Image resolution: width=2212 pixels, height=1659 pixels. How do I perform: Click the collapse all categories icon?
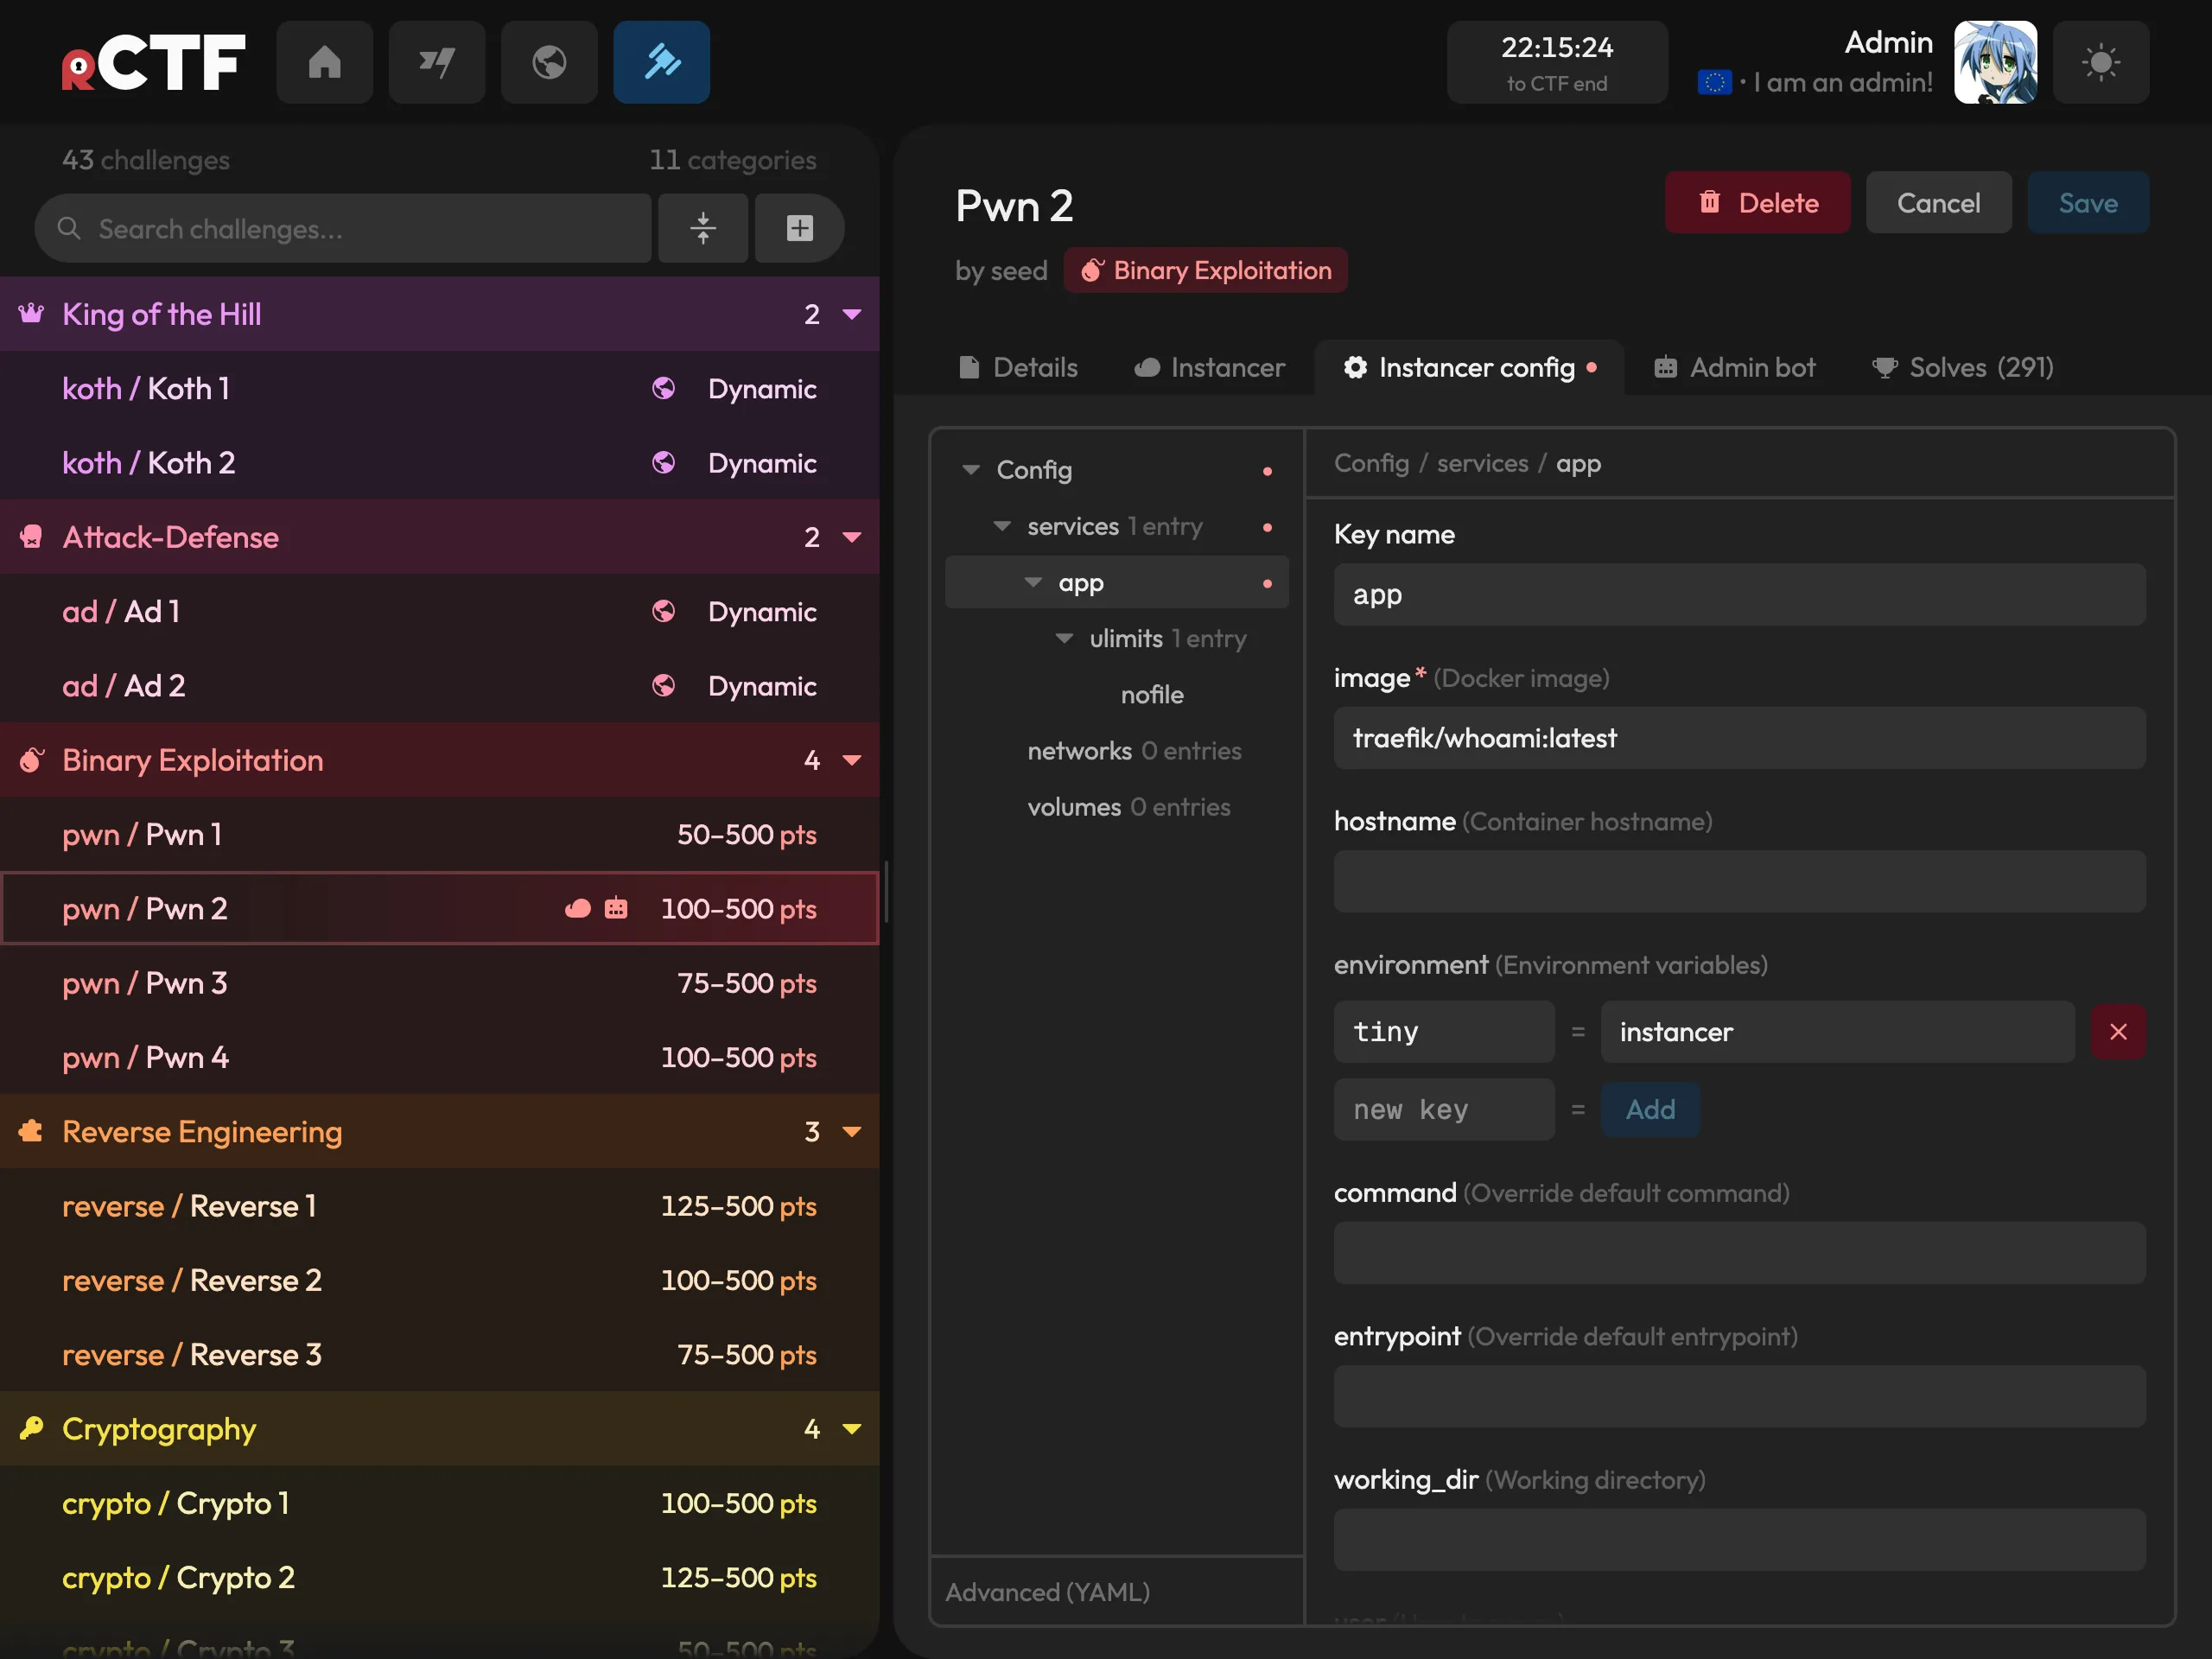click(x=703, y=228)
